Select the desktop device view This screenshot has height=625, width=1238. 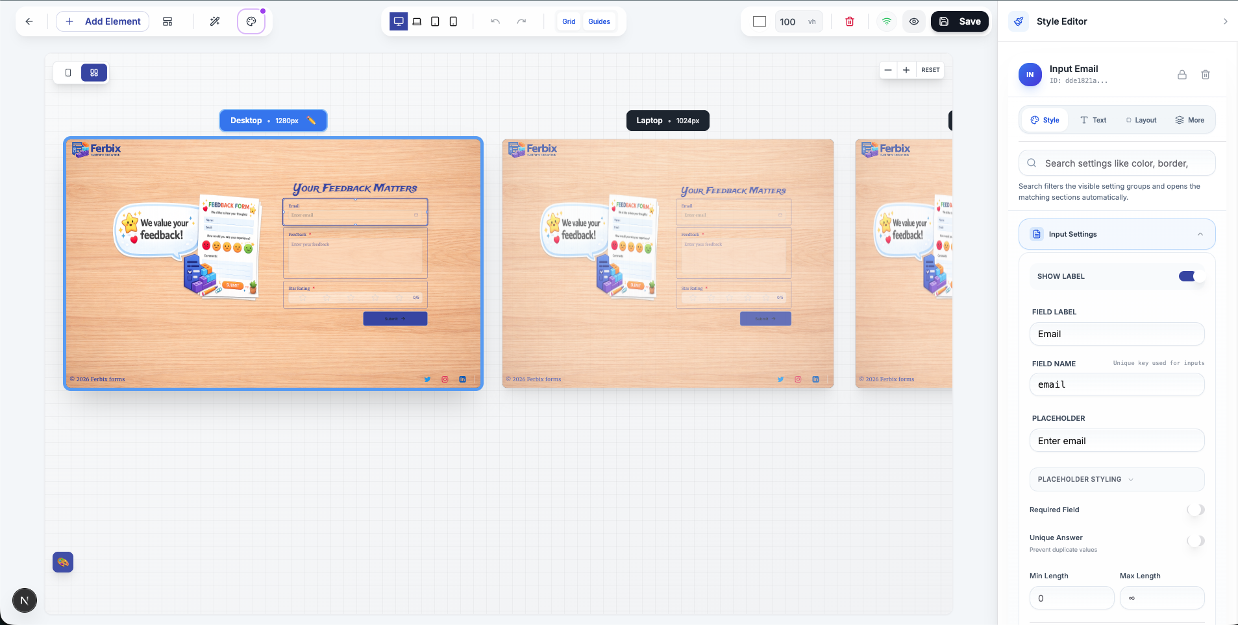(399, 21)
